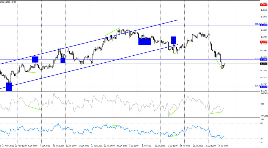268x148 pixels.
Task: Click the 80 level on the oscillator scale
Action: pos(261,123)
